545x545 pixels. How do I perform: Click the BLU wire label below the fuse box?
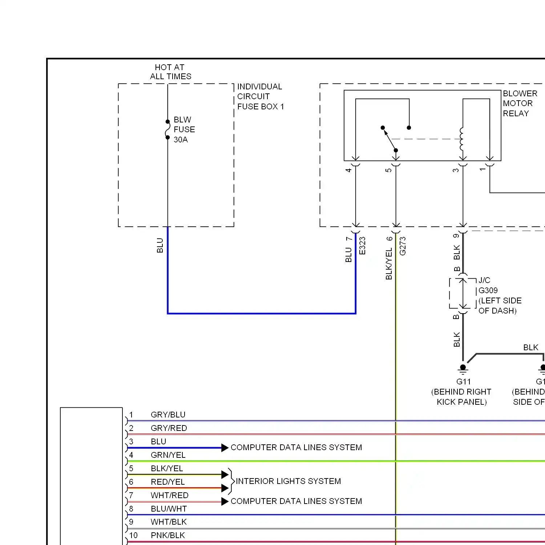(x=160, y=246)
